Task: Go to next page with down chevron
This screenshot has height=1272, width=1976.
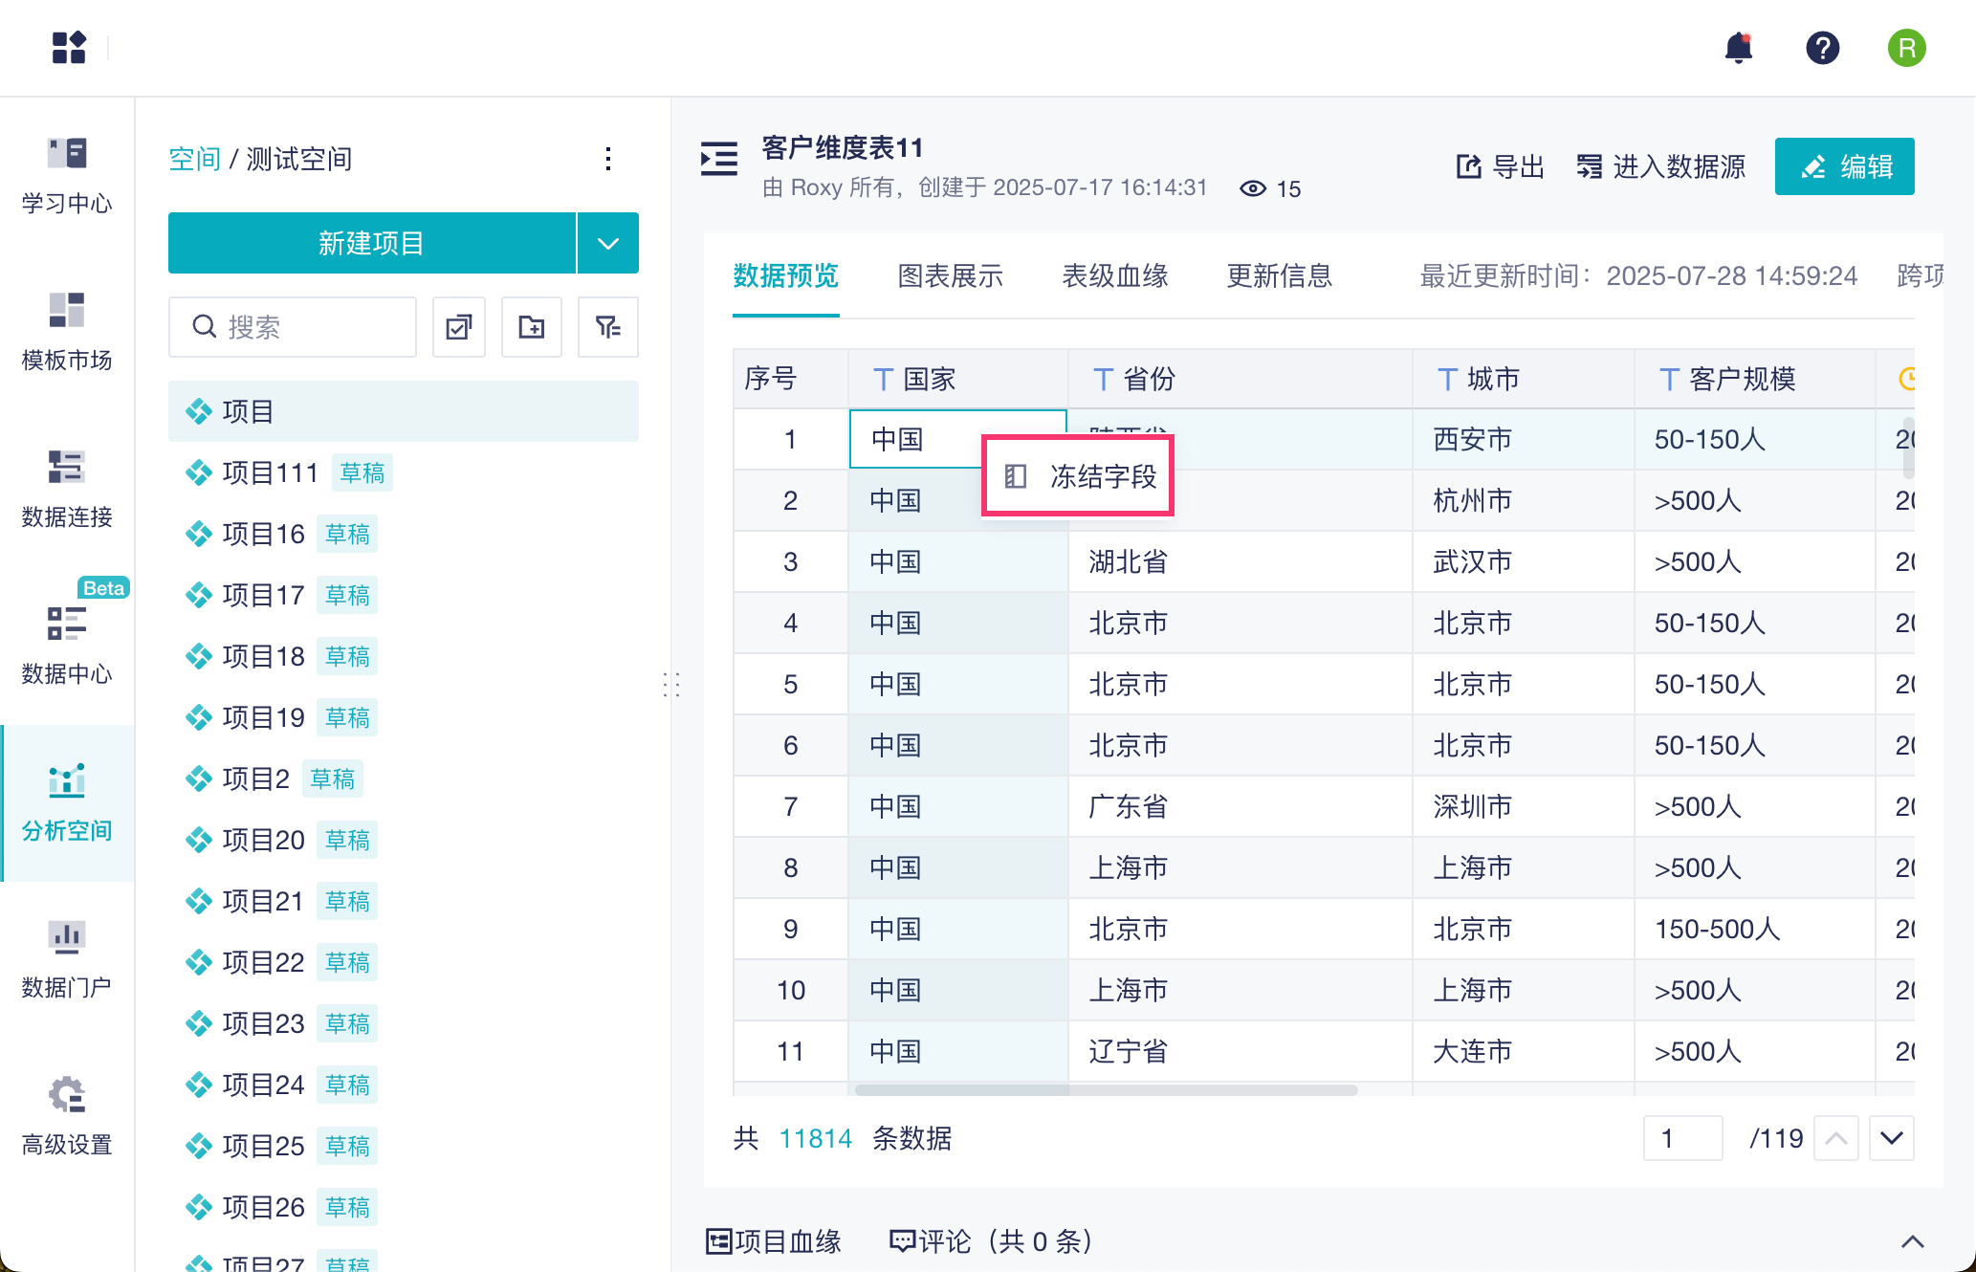Action: [1891, 1138]
